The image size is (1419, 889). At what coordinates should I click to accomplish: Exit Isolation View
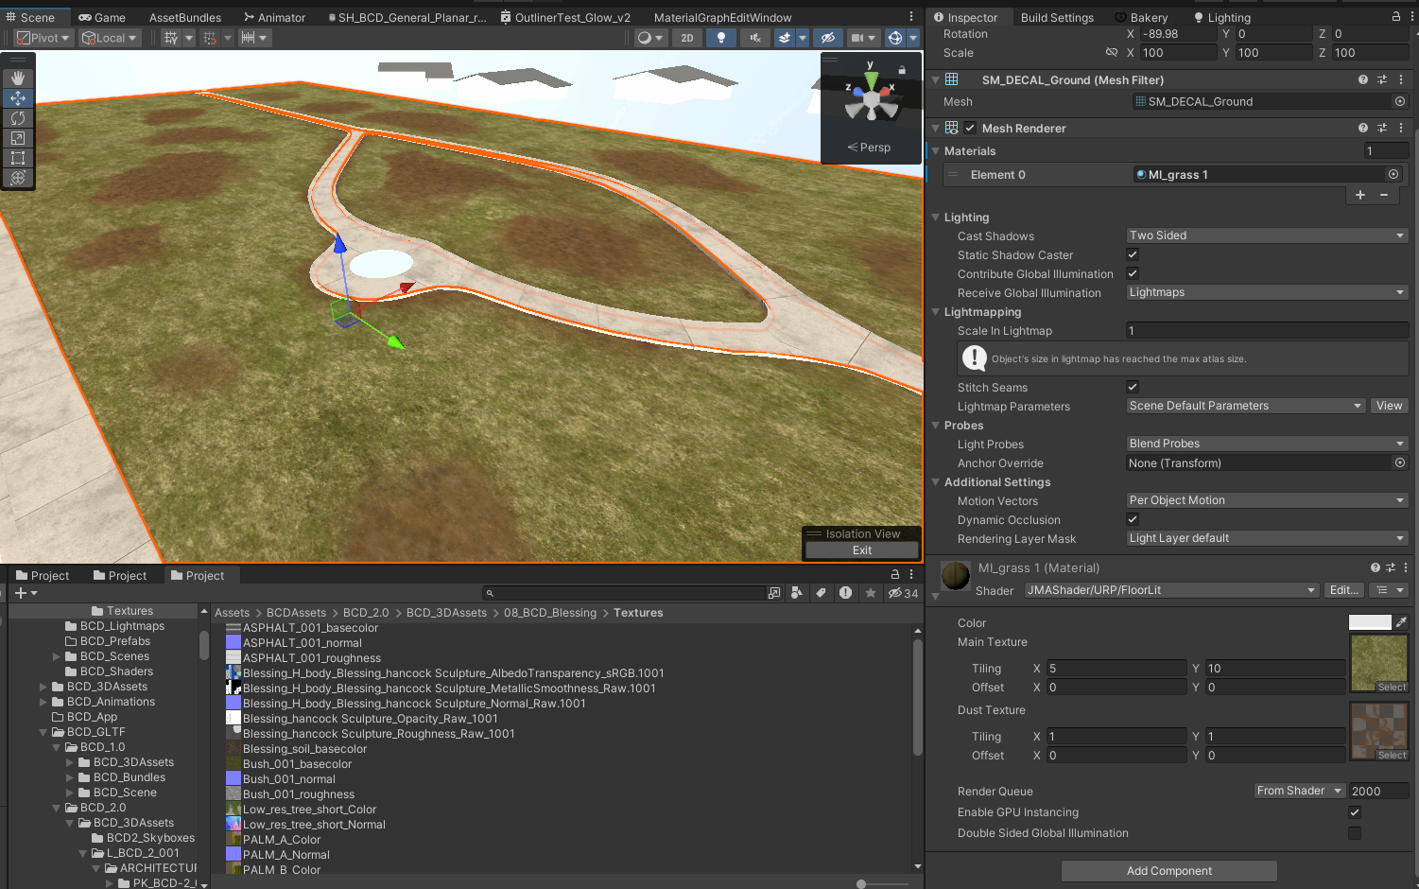click(x=861, y=550)
